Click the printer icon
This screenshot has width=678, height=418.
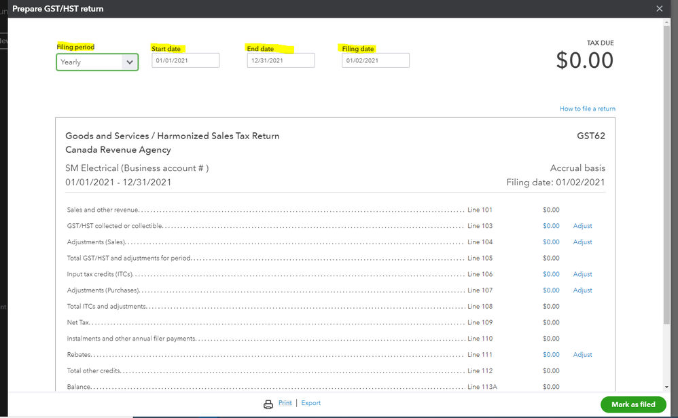pyautogui.click(x=268, y=404)
